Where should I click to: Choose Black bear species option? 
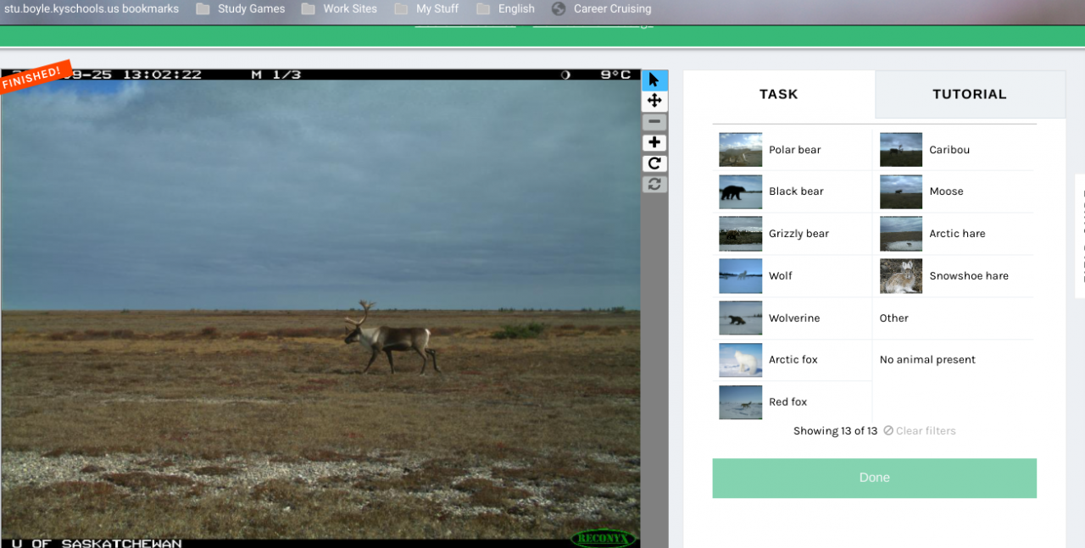click(793, 191)
